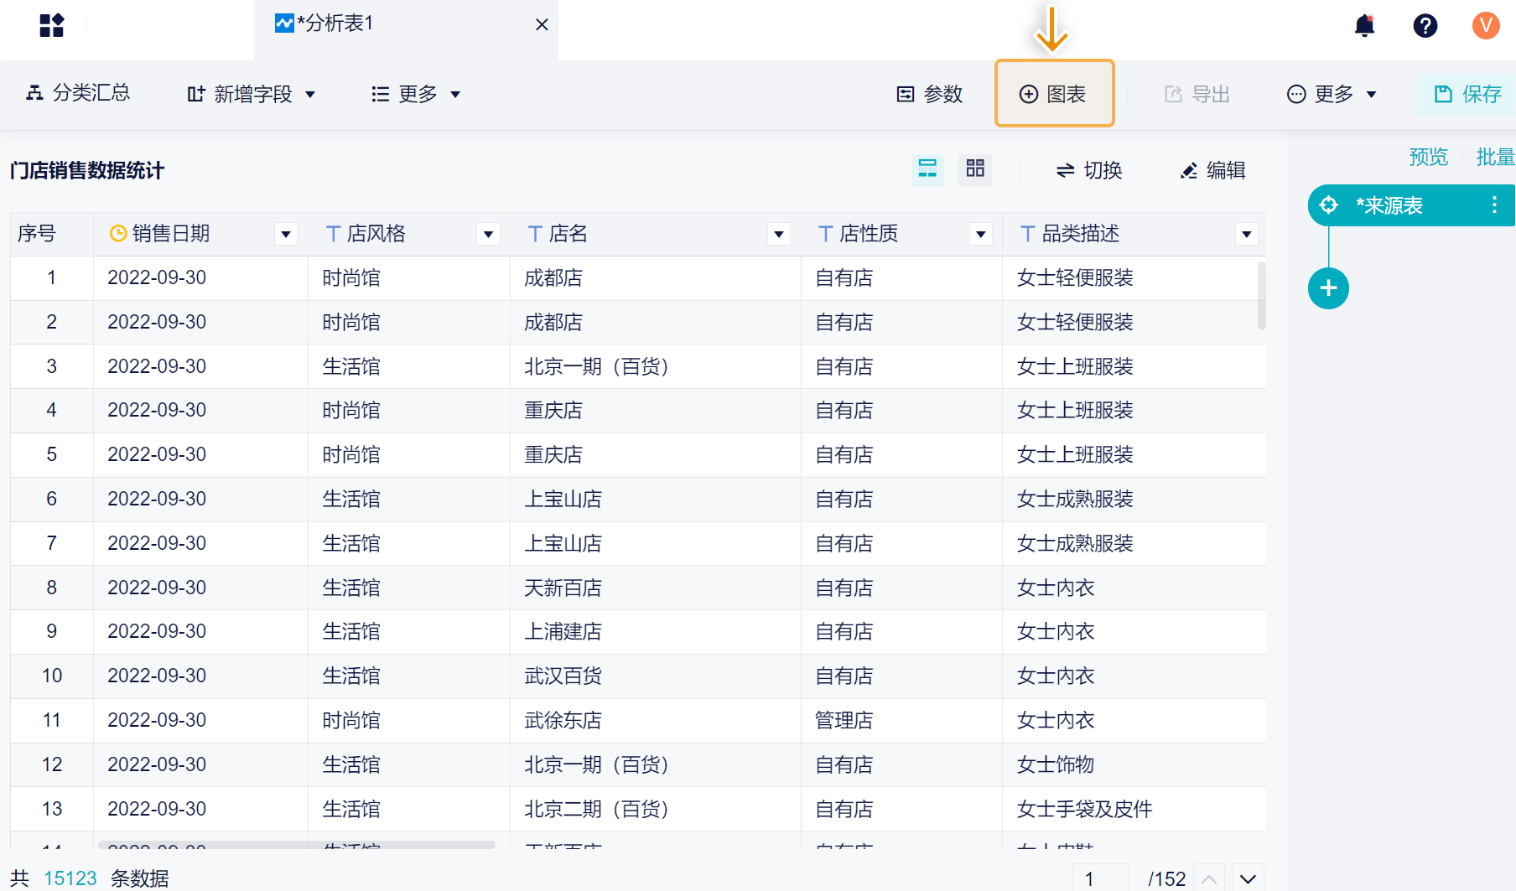Image resolution: width=1516 pixels, height=891 pixels.
Task: Click the 导出 export button
Action: point(1197,94)
